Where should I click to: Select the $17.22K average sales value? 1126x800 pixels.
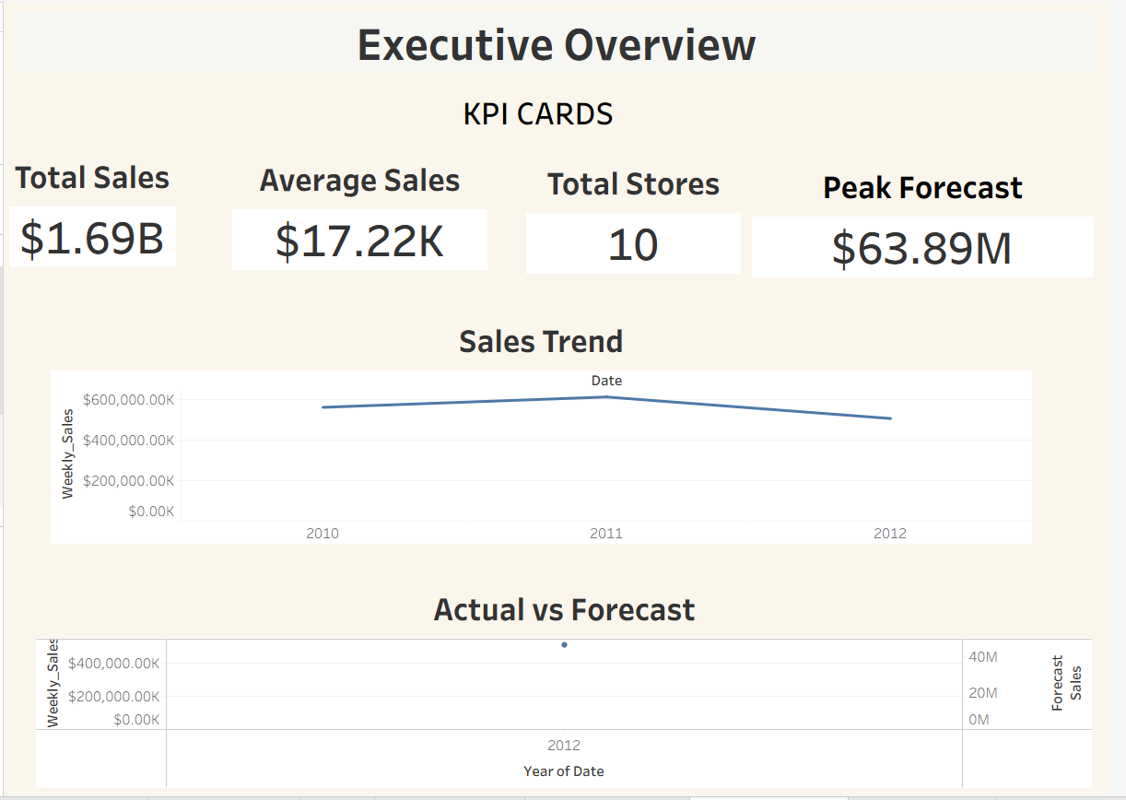(359, 241)
